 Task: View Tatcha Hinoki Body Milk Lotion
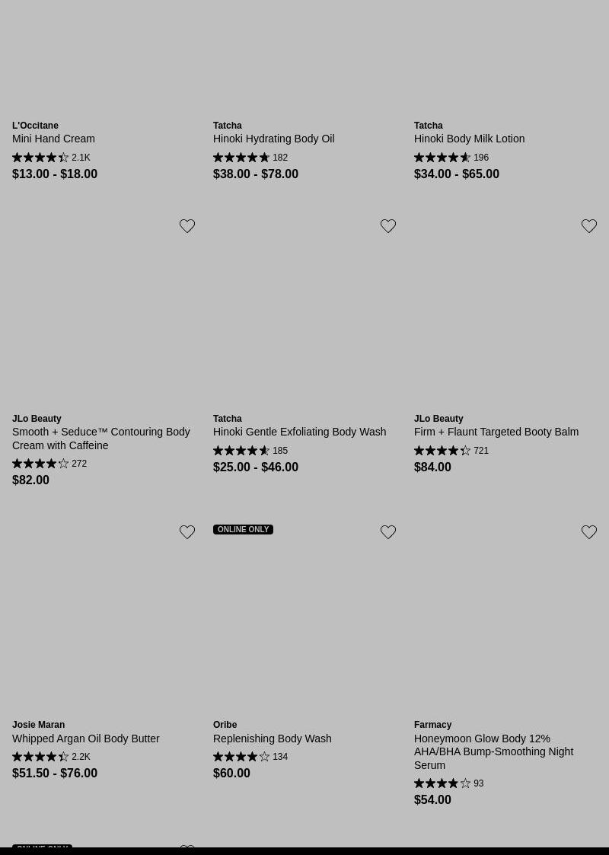coord(469,139)
